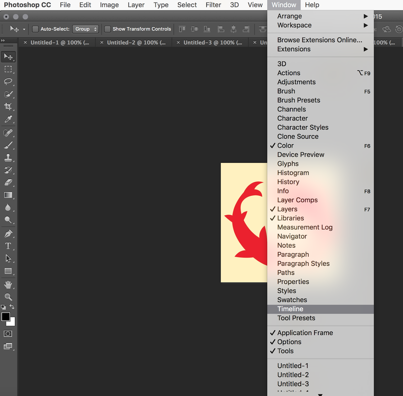Select the Horizontal Type tool
Viewport: 403px width, 396px height.
(8, 246)
